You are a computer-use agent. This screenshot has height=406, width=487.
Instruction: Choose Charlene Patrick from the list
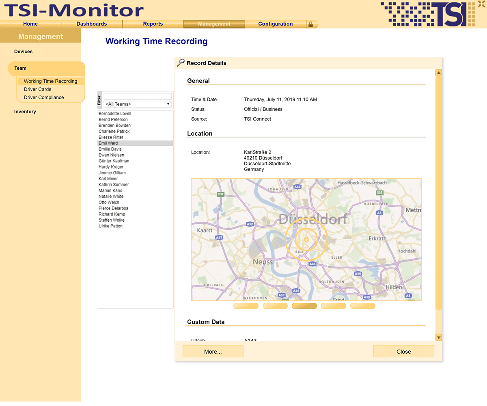pos(136,132)
